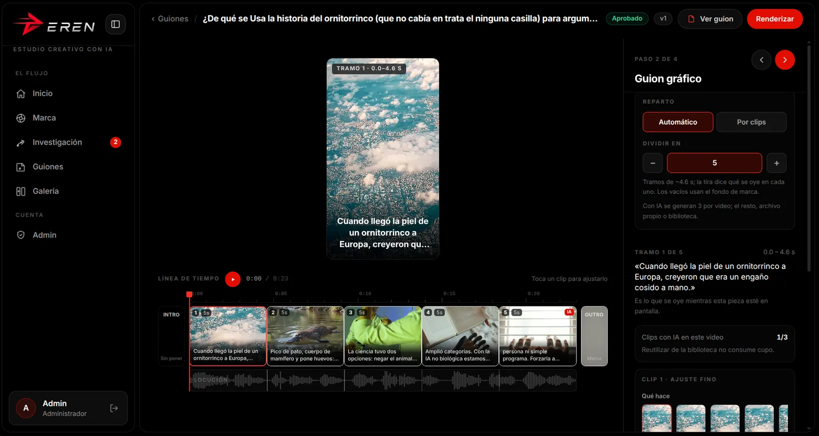The image size is (819, 436).
Task: Choose the fourth Qué hace thumbnail
Action: pos(759,419)
